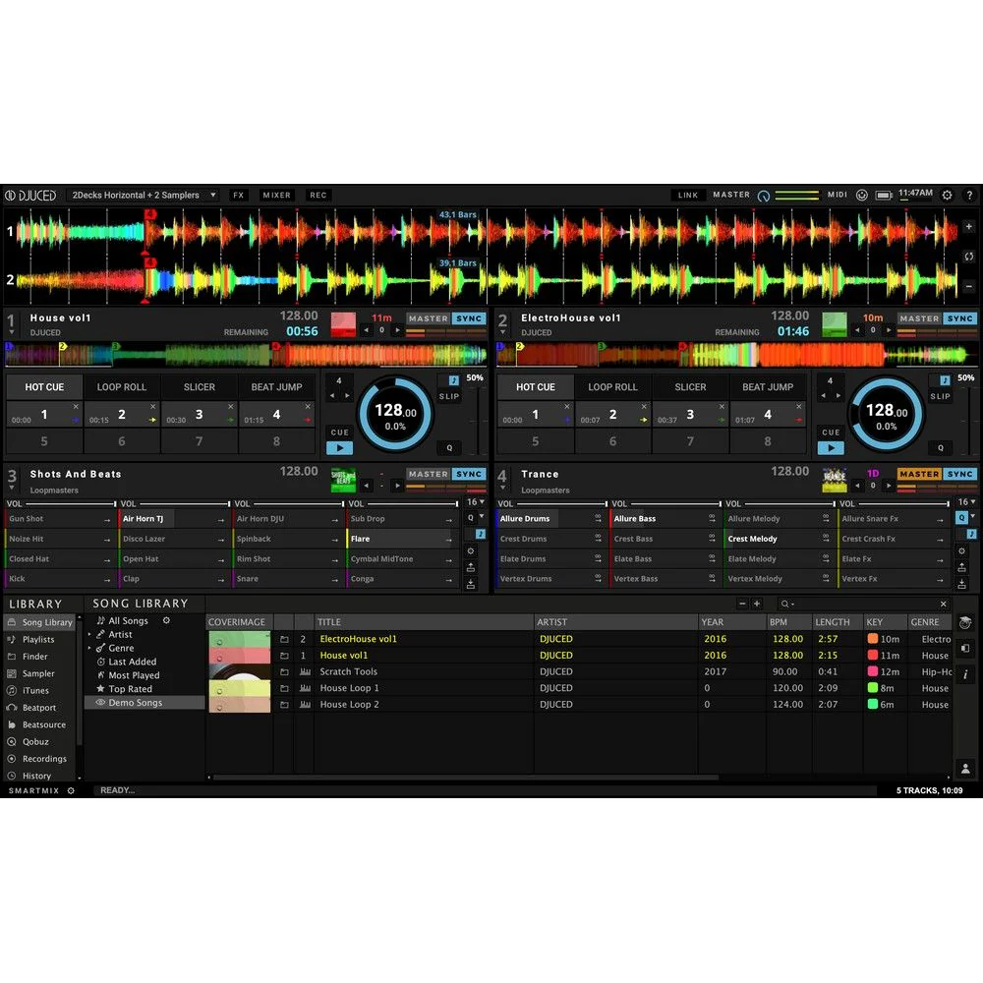Select Beatport in the library sidebar

coord(40,707)
